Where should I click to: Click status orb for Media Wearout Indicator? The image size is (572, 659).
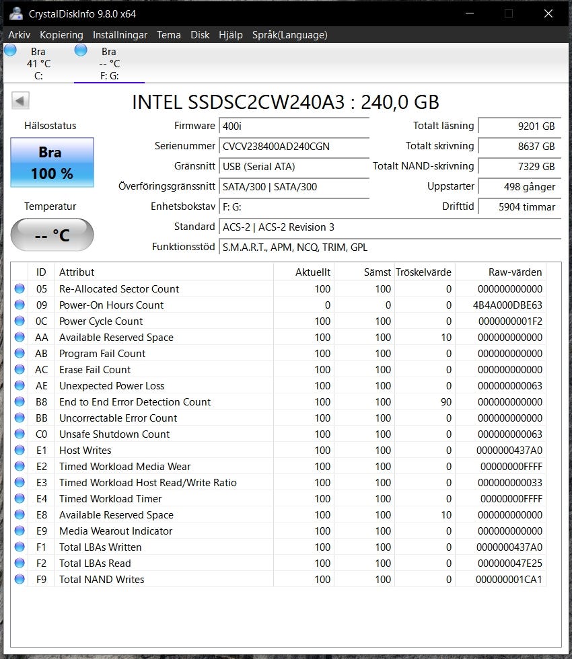[20, 531]
